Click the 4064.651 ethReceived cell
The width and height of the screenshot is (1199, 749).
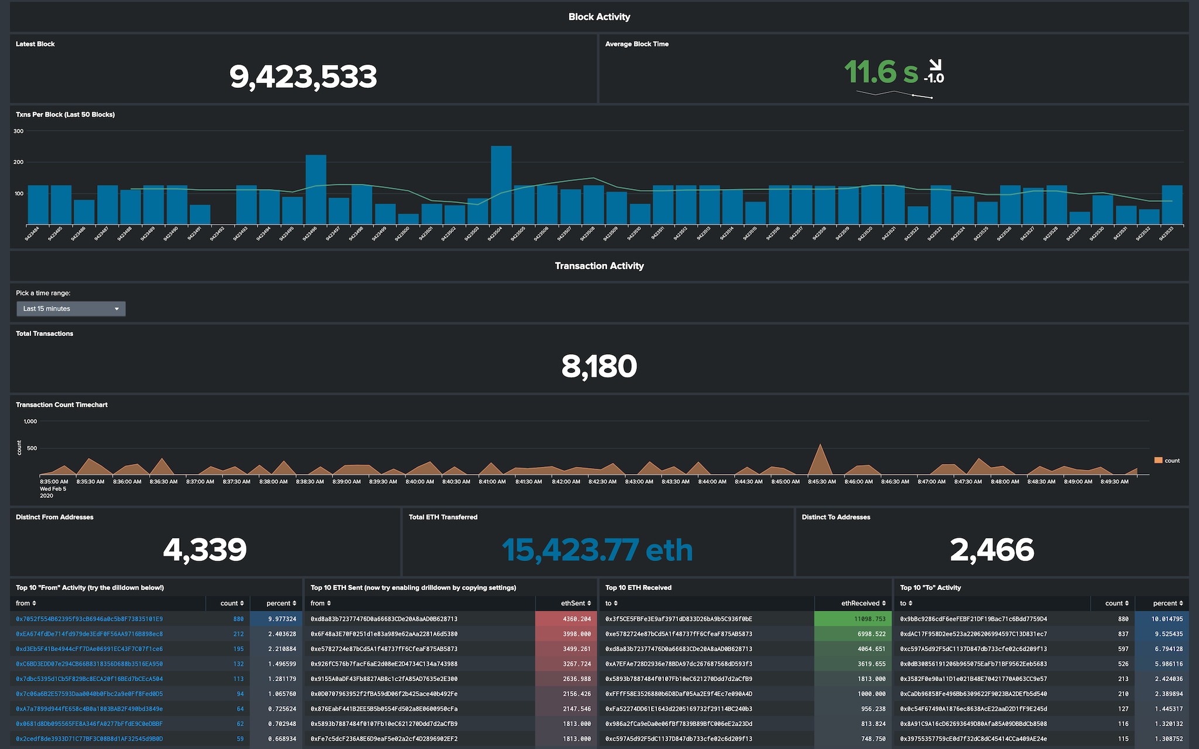(853, 649)
